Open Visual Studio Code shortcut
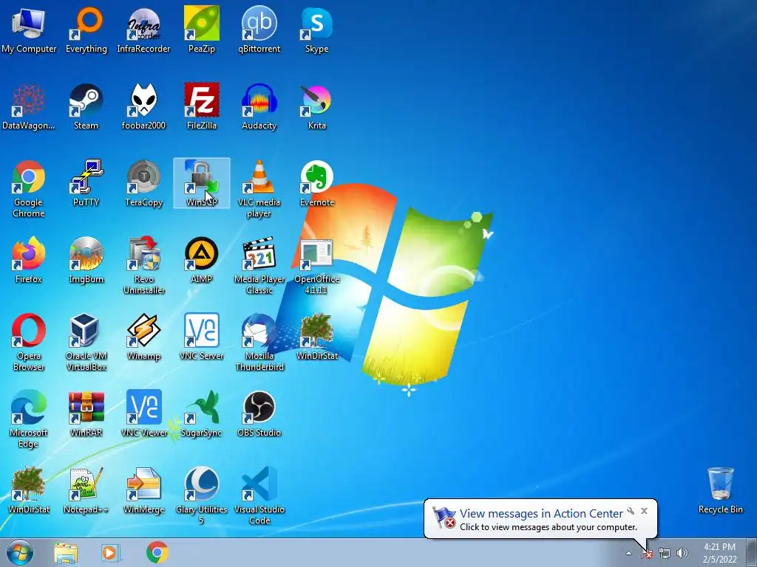Screen dimensions: 757x567 259,495
